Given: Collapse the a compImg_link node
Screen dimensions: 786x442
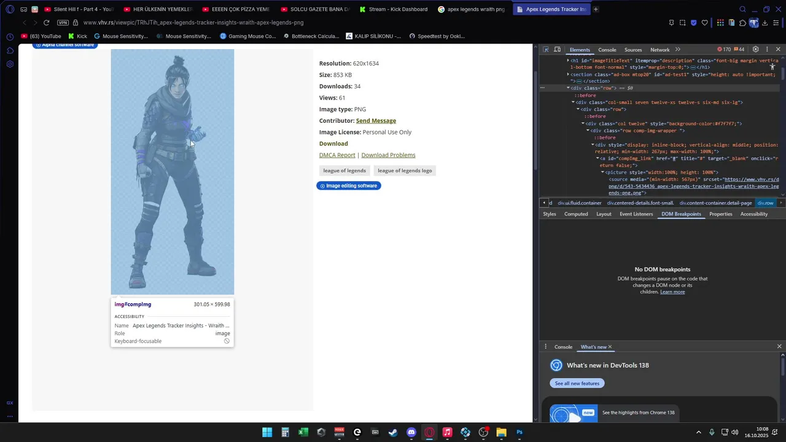Looking at the screenshot, I should pyautogui.click(x=597, y=158).
